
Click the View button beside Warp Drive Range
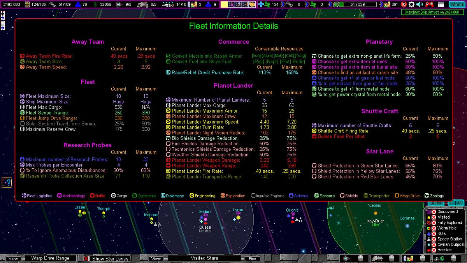pos(13,259)
